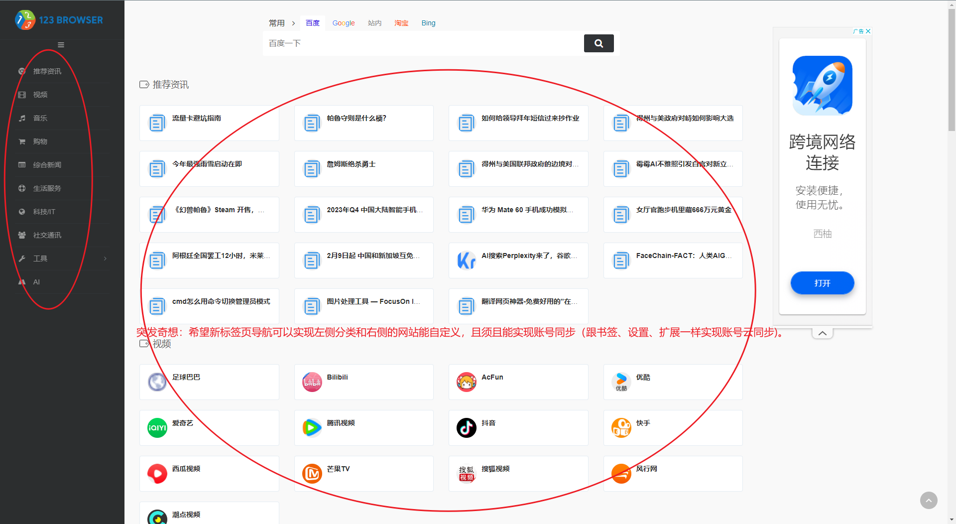The height and width of the screenshot is (524, 956).
Task: Switch search engine to Bing tab
Action: [428, 23]
